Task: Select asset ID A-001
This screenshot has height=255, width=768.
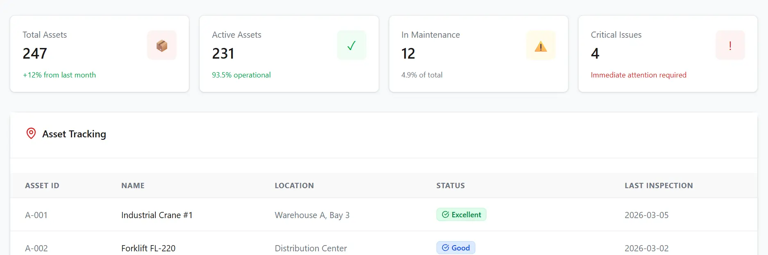Action: click(x=36, y=215)
